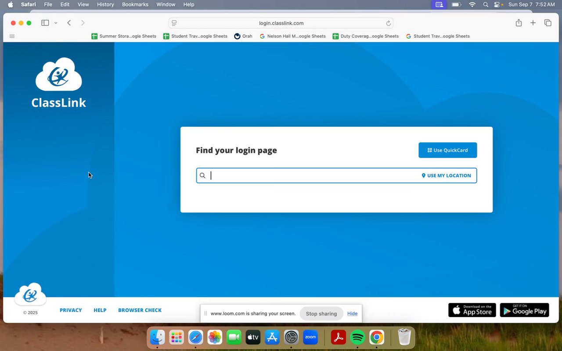Click the ClassLink cloud logo in sidebar
This screenshot has width=562, height=351.
[x=59, y=74]
